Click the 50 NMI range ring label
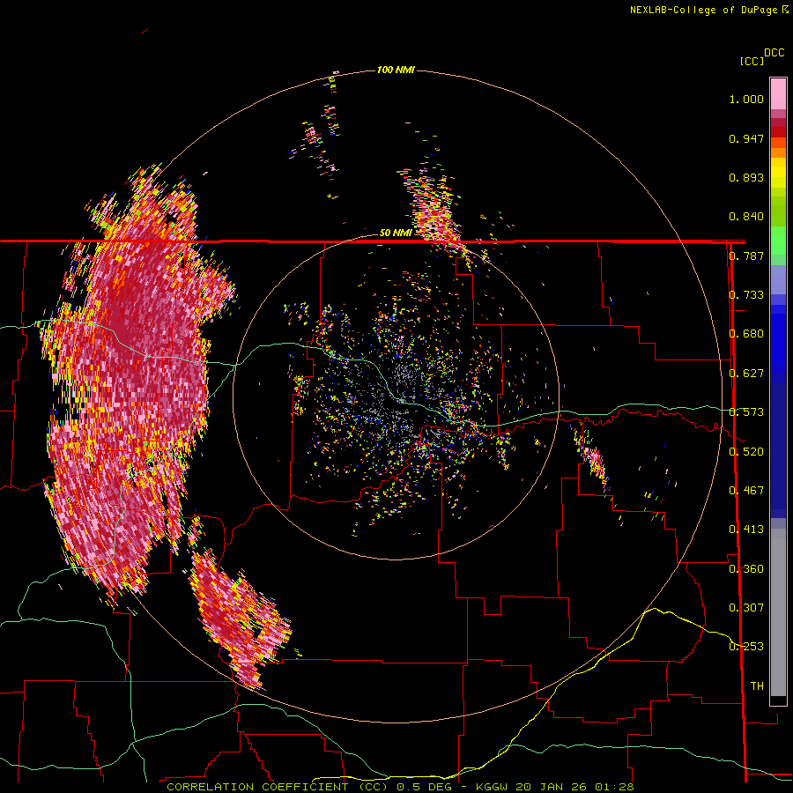793x793 pixels. 396,233
